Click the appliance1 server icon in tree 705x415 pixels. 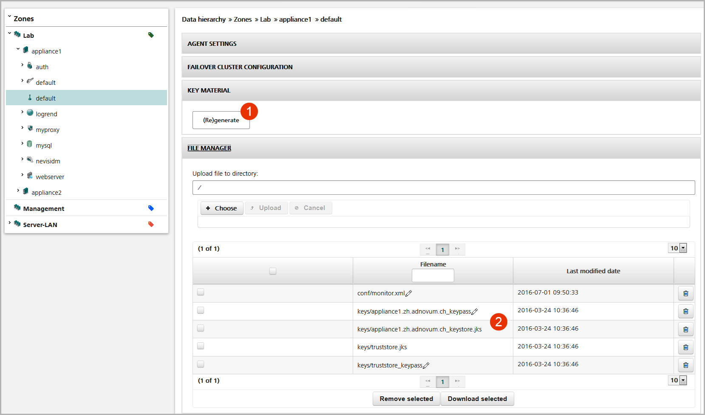tap(26, 50)
